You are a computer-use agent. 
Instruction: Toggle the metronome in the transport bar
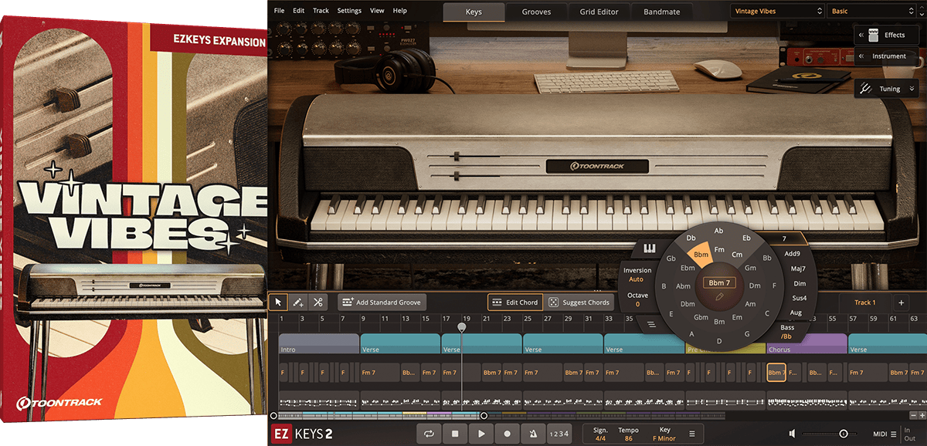tap(533, 434)
